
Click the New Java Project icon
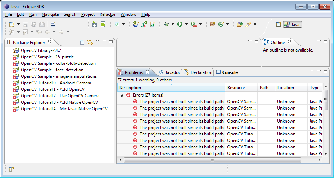[136, 24]
